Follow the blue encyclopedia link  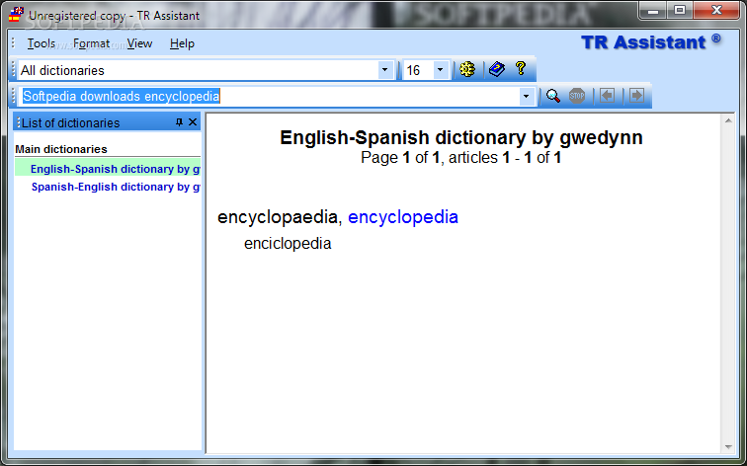coord(403,217)
